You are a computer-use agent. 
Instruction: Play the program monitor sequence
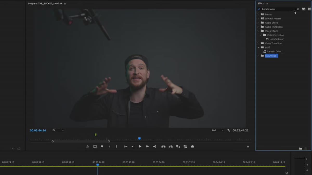click(x=140, y=147)
